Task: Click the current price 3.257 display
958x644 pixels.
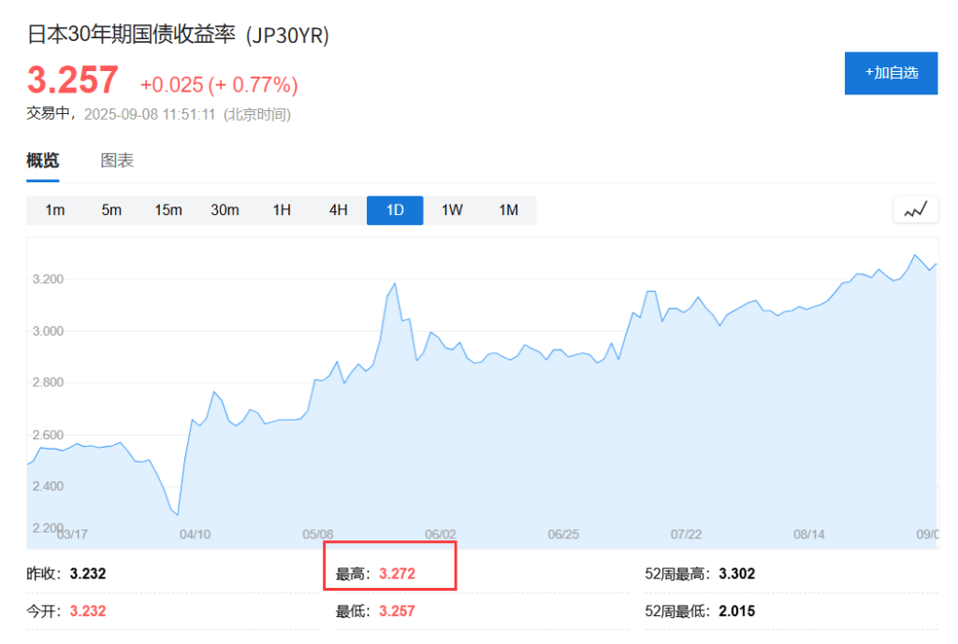Action: (70, 82)
